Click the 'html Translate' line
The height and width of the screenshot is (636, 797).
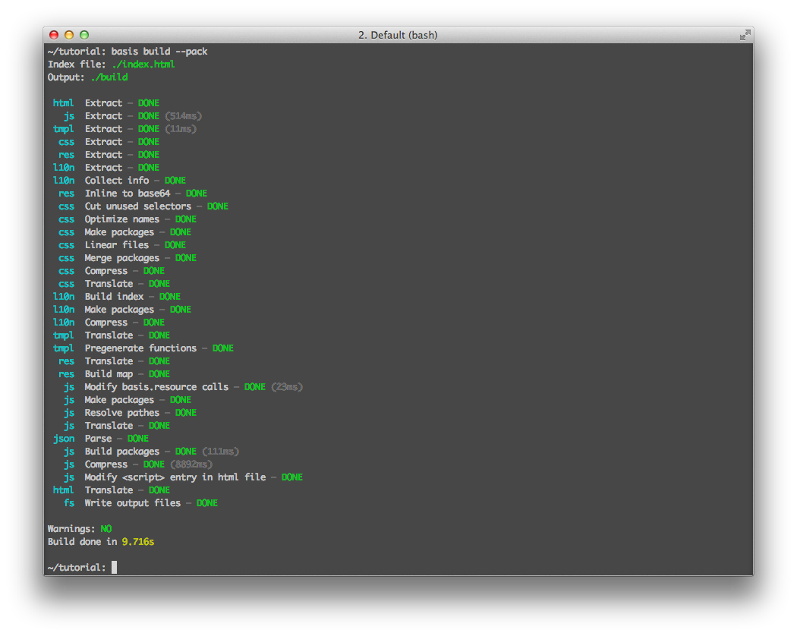coord(112,490)
